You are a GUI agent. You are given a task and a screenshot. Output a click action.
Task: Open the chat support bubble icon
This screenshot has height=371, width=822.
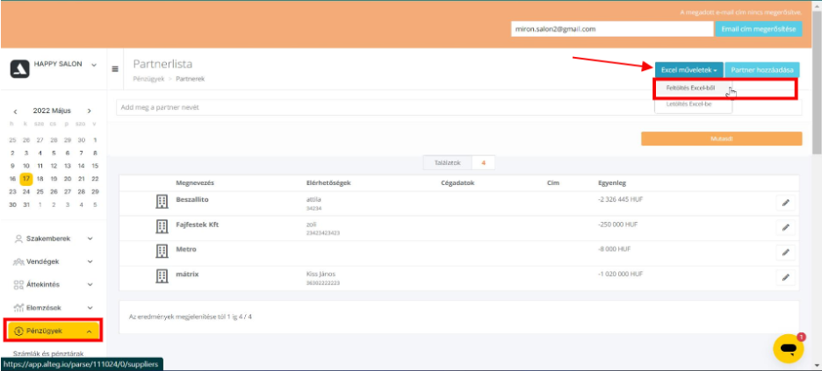coord(788,348)
